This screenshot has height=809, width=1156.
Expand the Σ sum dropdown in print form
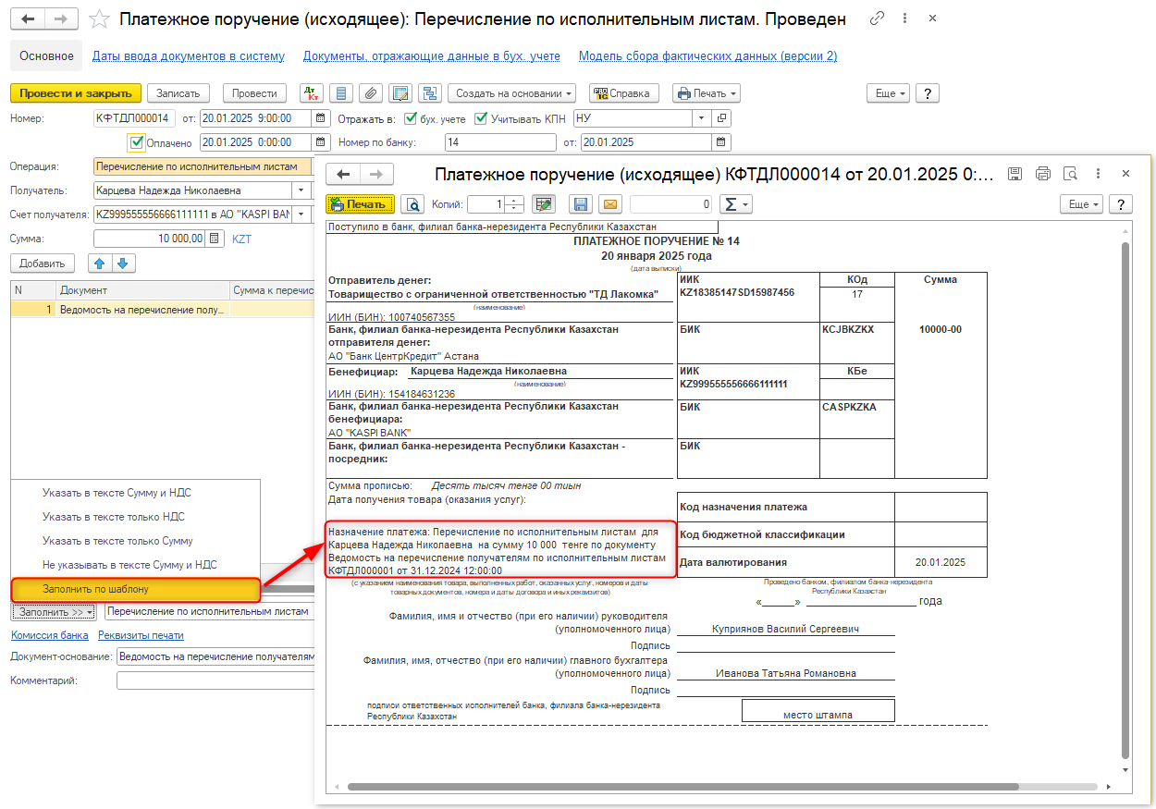tap(736, 204)
